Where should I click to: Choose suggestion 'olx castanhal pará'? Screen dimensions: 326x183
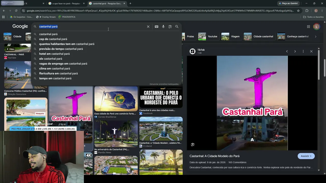click(106, 59)
